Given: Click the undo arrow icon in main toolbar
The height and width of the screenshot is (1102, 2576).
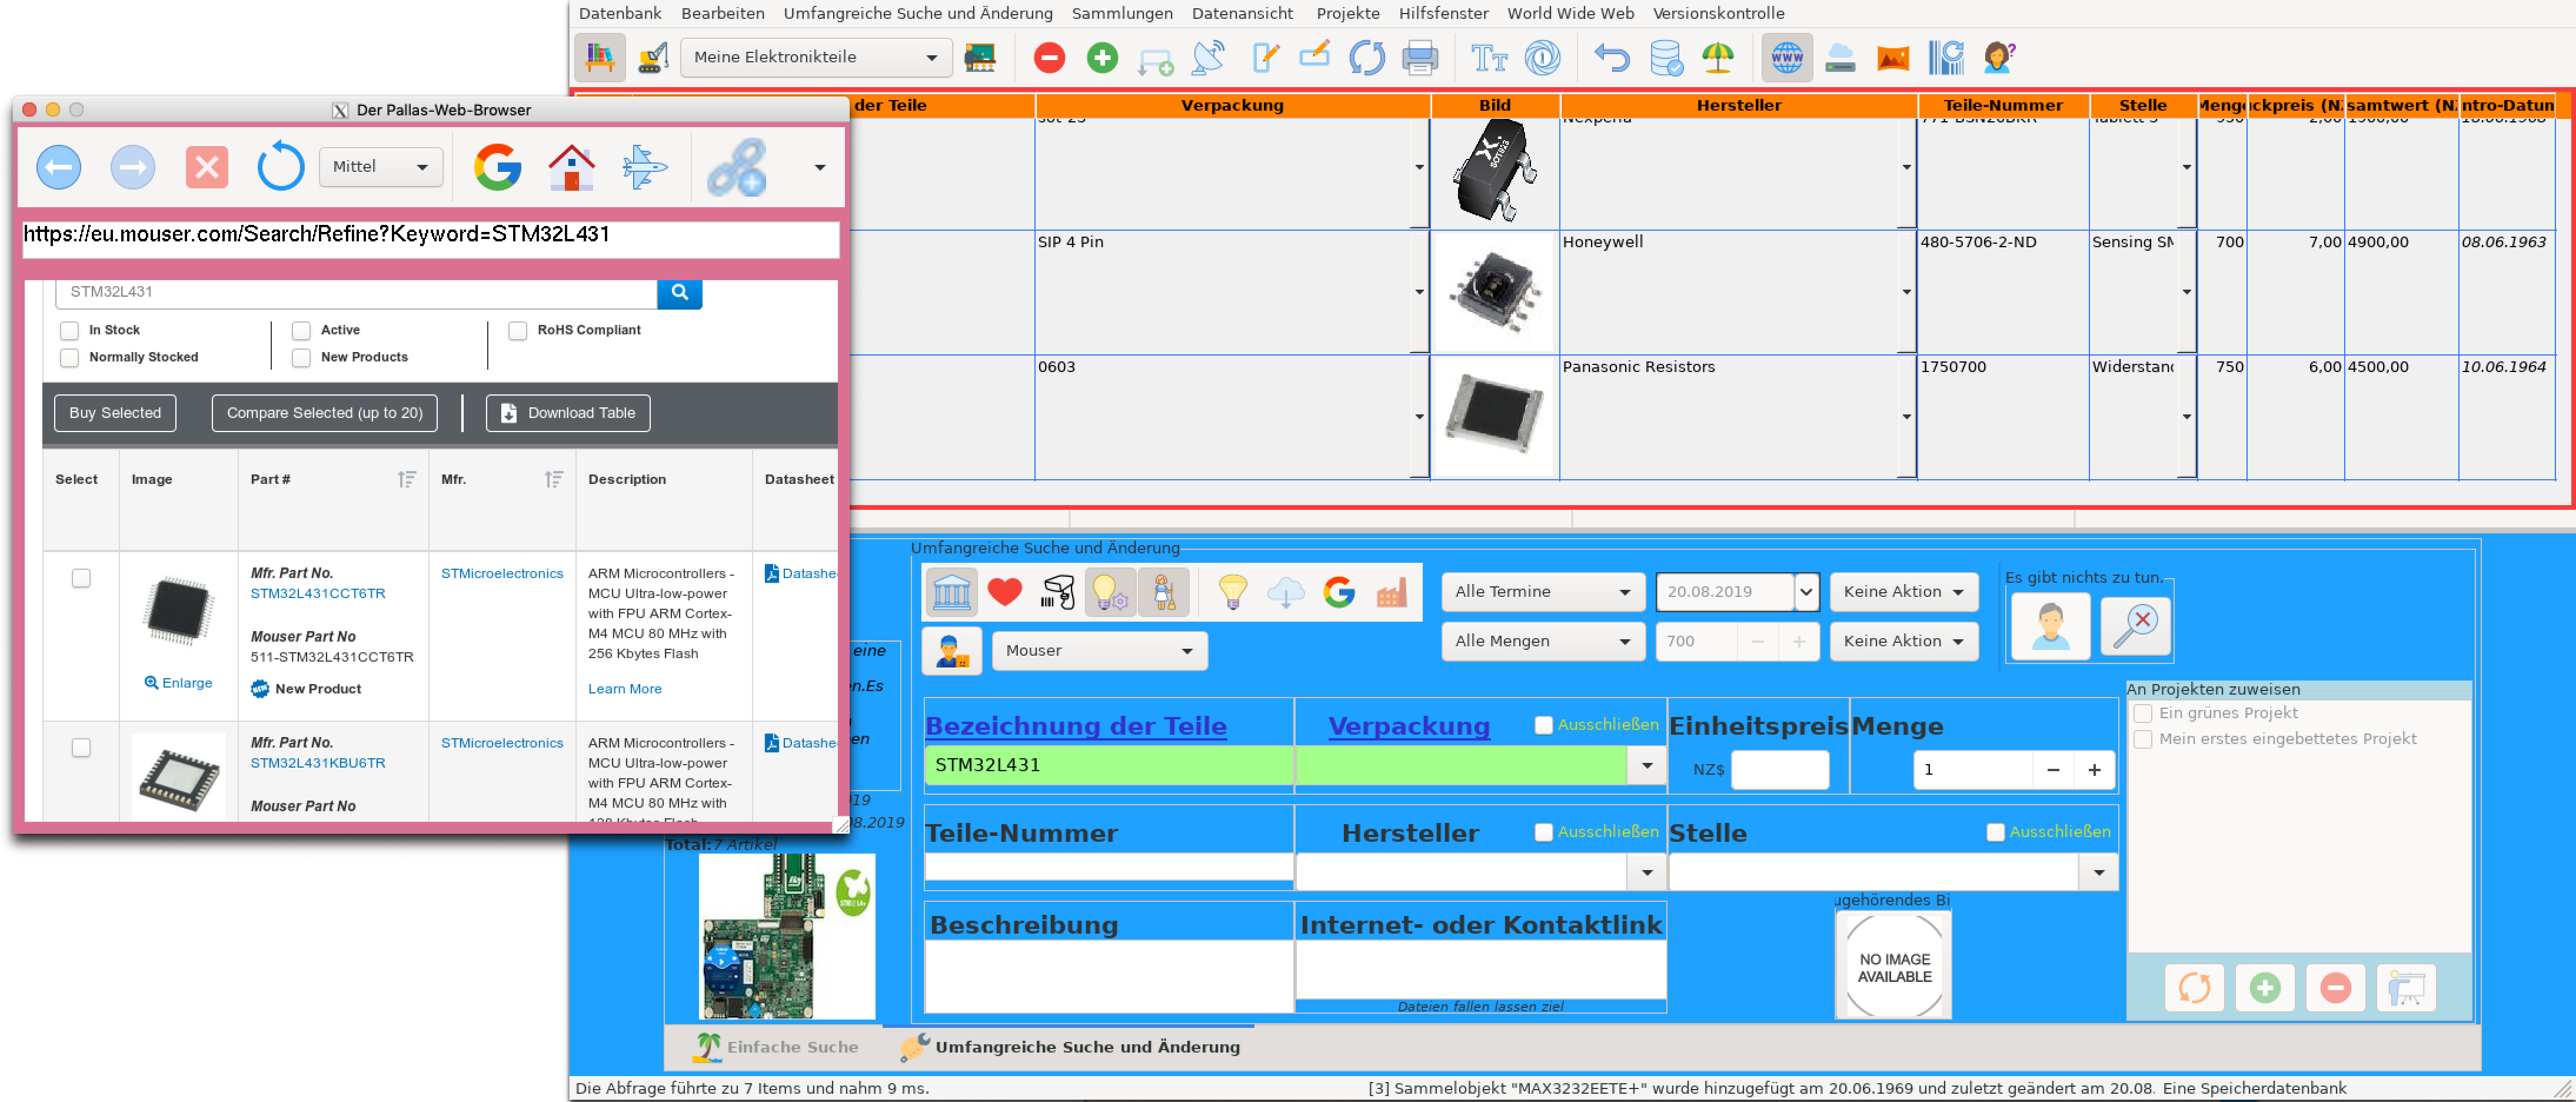Looking at the screenshot, I should point(1611,58).
